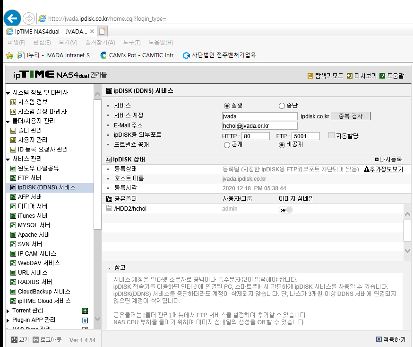413x347 pixels.
Task: Open CloudBackup 서비스 icon
Action: click(x=13, y=292)
